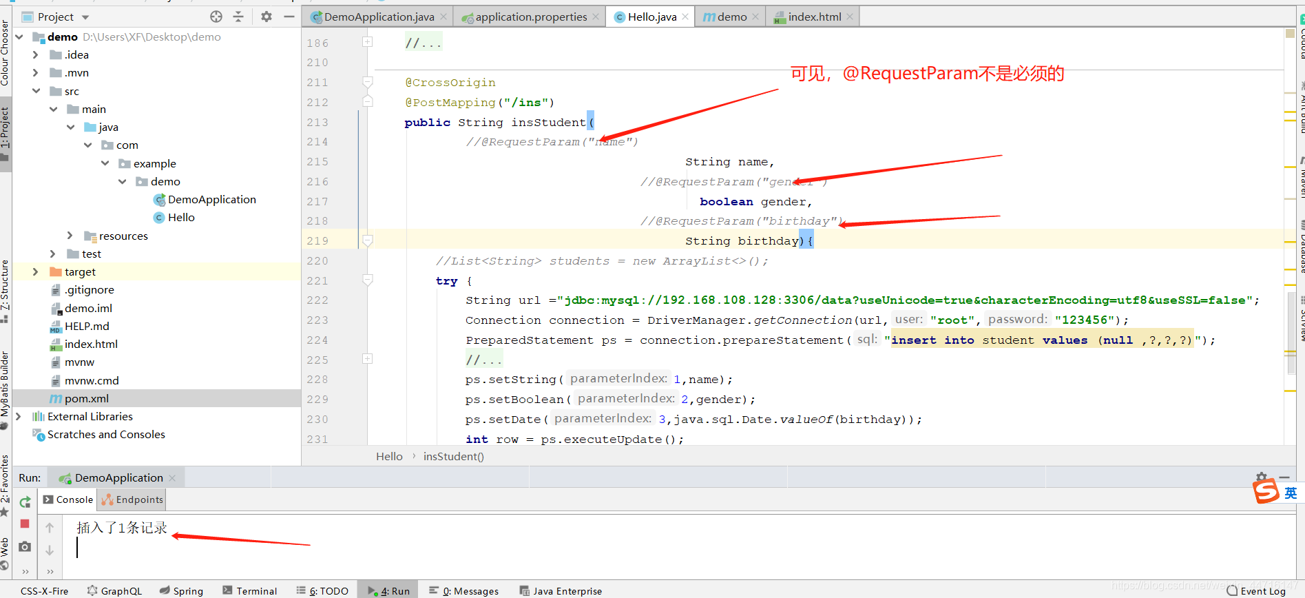The image size is (1305, 598).
Task: Collapse try block fold at line 221
Action: pyautogui.click(x=368, y=280)
